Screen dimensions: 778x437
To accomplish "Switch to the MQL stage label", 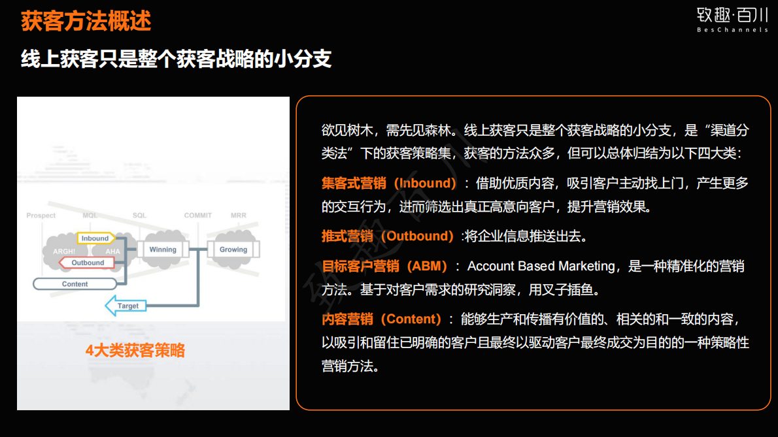I will pyautogui.click(x=89, y=215).
